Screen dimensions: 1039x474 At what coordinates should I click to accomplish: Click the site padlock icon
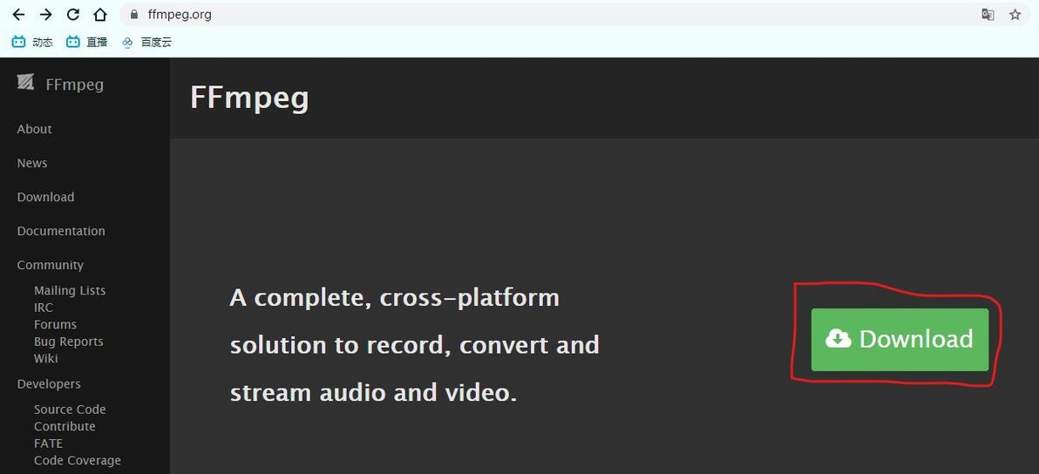(x=133, y=14)
